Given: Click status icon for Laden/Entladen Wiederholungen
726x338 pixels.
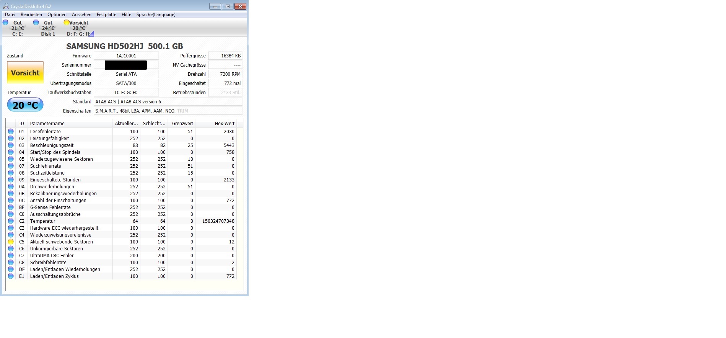Looking at the screenshot, I should [11, 269].
